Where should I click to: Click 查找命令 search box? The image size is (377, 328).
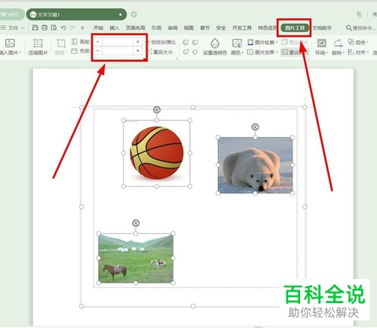click(361, 28)
